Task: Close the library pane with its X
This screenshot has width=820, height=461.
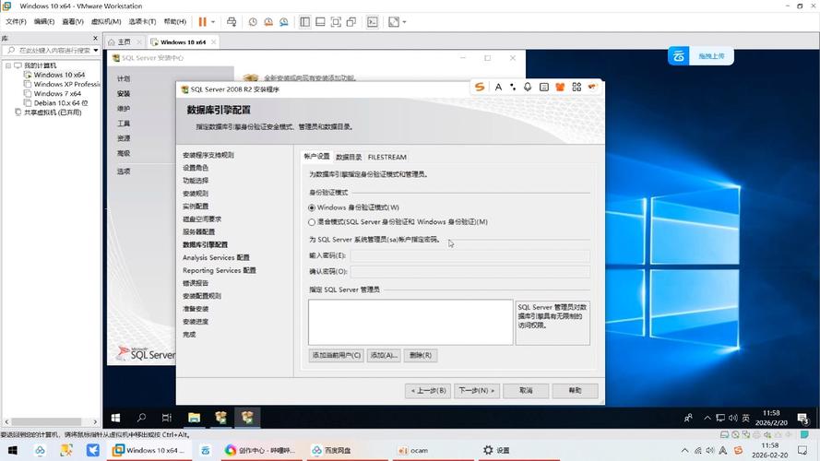Action: 95,38
